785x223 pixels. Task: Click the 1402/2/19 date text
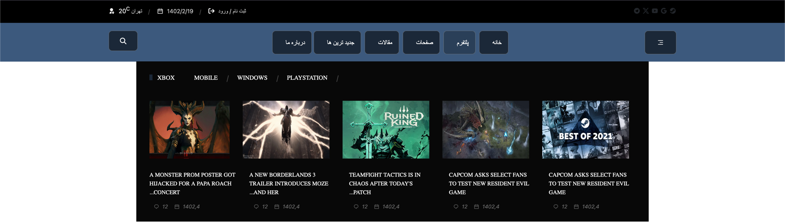point(180,11)
